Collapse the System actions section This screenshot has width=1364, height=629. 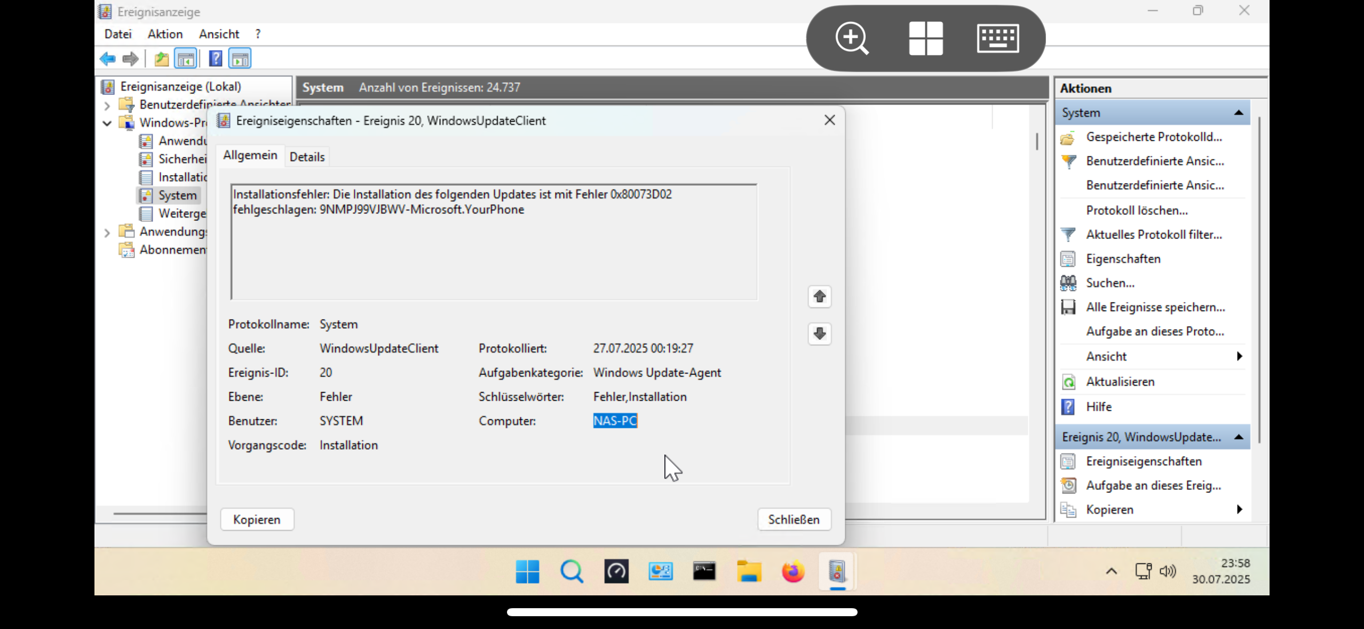(1239, 113)
